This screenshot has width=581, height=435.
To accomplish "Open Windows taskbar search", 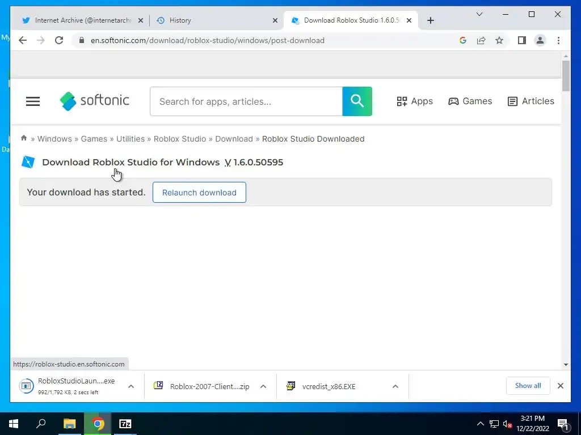I will click(x=41, y=424).
